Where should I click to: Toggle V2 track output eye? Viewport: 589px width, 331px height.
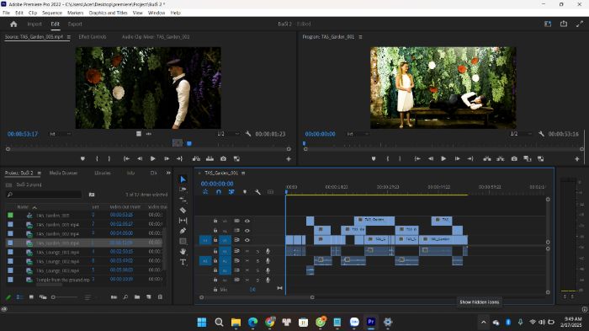coord(247,230)
